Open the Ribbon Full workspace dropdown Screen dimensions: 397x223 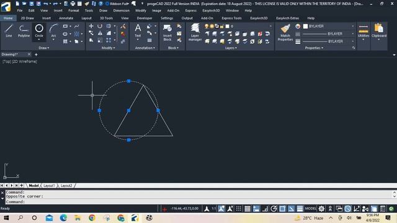[119, 4]
